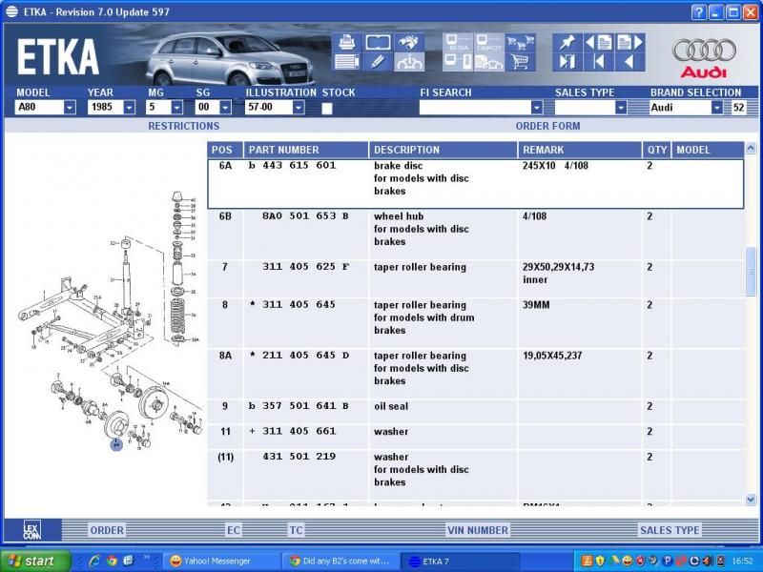The height and width of the screenshot is (572, 763).
Task: Expand the YEAR dropdown
Action: coord(129,108)
